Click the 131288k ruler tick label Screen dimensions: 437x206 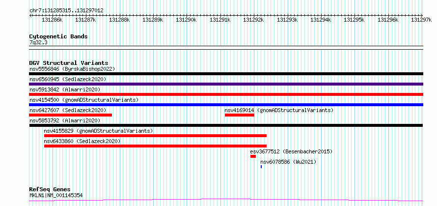(119, 20)
